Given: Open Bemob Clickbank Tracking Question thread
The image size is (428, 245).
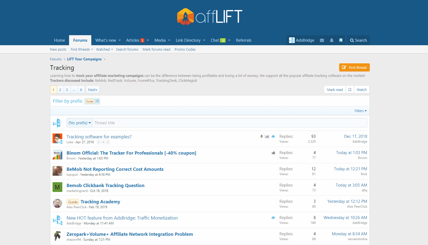Looking at the screenshot, I should point(105,185).
